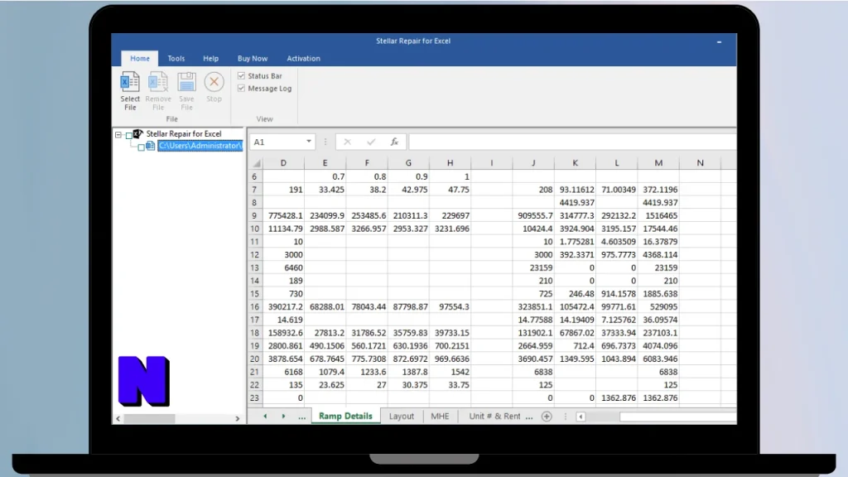This screenshot has height=477, width=848.
Task: Click cell containing 246.48
Action: 575,294
